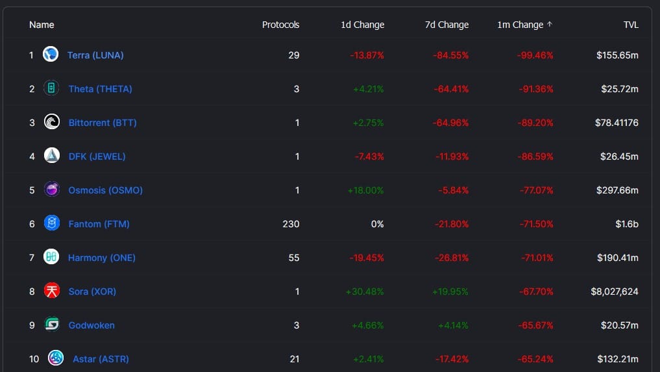Click Theta's 1m change -91.36%

tap(536, 89)
